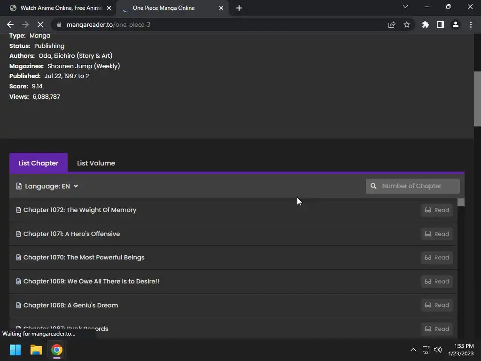The height and width of the screenshot is (361, 481).
Task: Open File Explorer from the taskbar
Action: click(x=36, y=350)
